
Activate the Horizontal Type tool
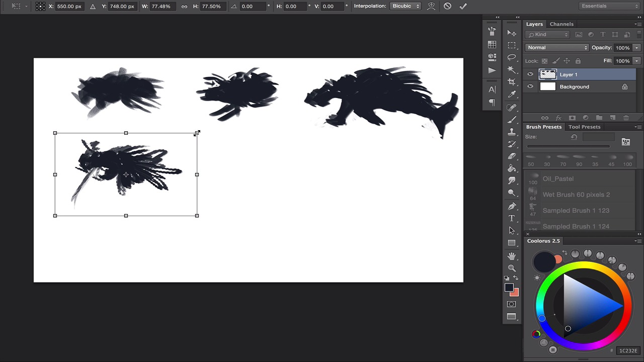[x=512, y=218]
